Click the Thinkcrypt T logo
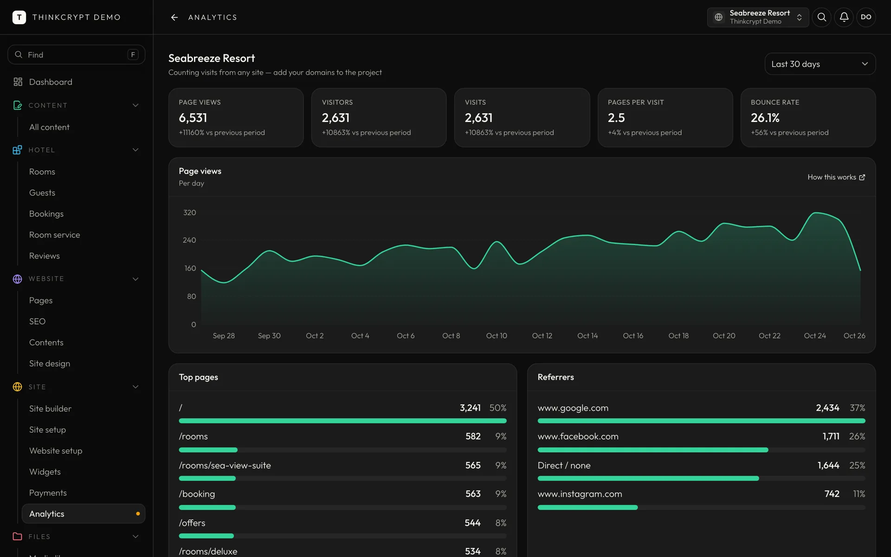 19,17
